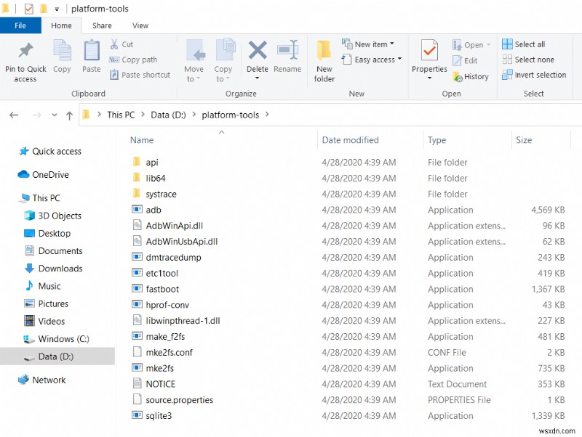The height and width of the screenshot is (437, 582).
Task: Switch to the View ribbon tab
Action: (x=140, y=25)
